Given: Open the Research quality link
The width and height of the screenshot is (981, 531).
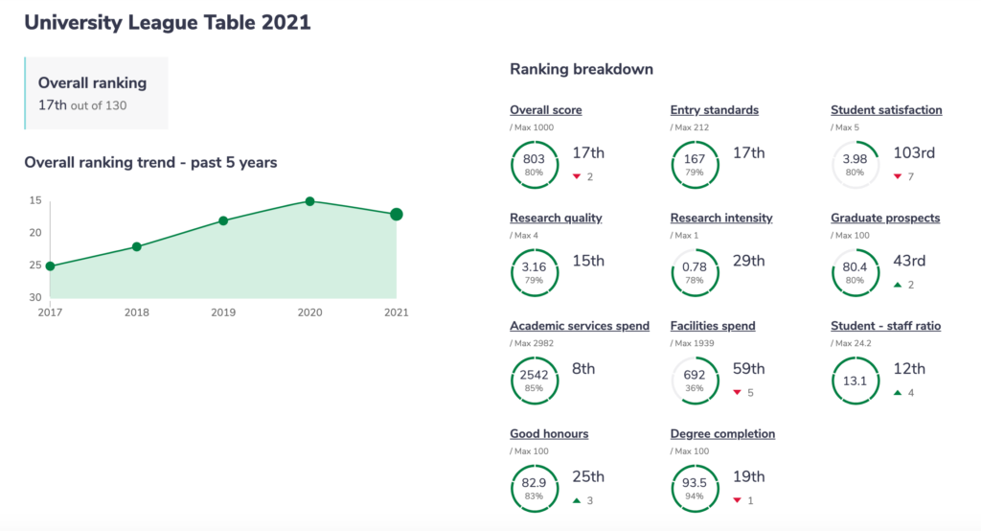Looking at the screenshot, I should (556, 218).
